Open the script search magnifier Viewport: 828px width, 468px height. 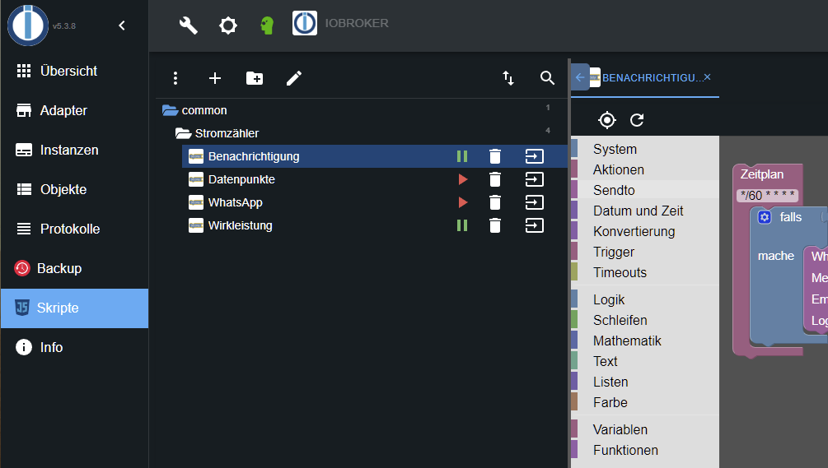548,78
